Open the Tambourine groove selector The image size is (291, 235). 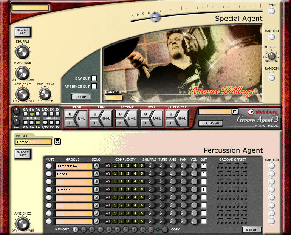[x=74, y=166]
